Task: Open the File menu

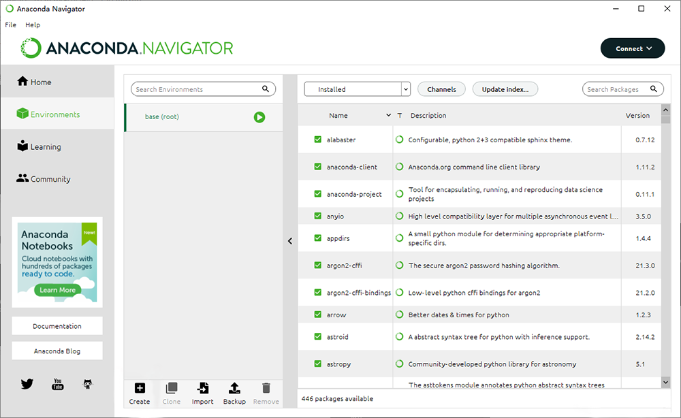Action: click(x=10, y=25)
